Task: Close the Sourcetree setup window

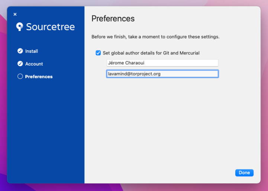Action: click(x=15, y=15)
